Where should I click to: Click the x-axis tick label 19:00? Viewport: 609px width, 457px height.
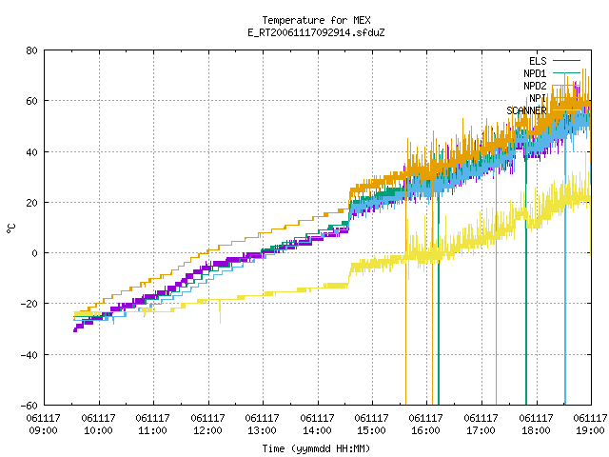[590, 430]
